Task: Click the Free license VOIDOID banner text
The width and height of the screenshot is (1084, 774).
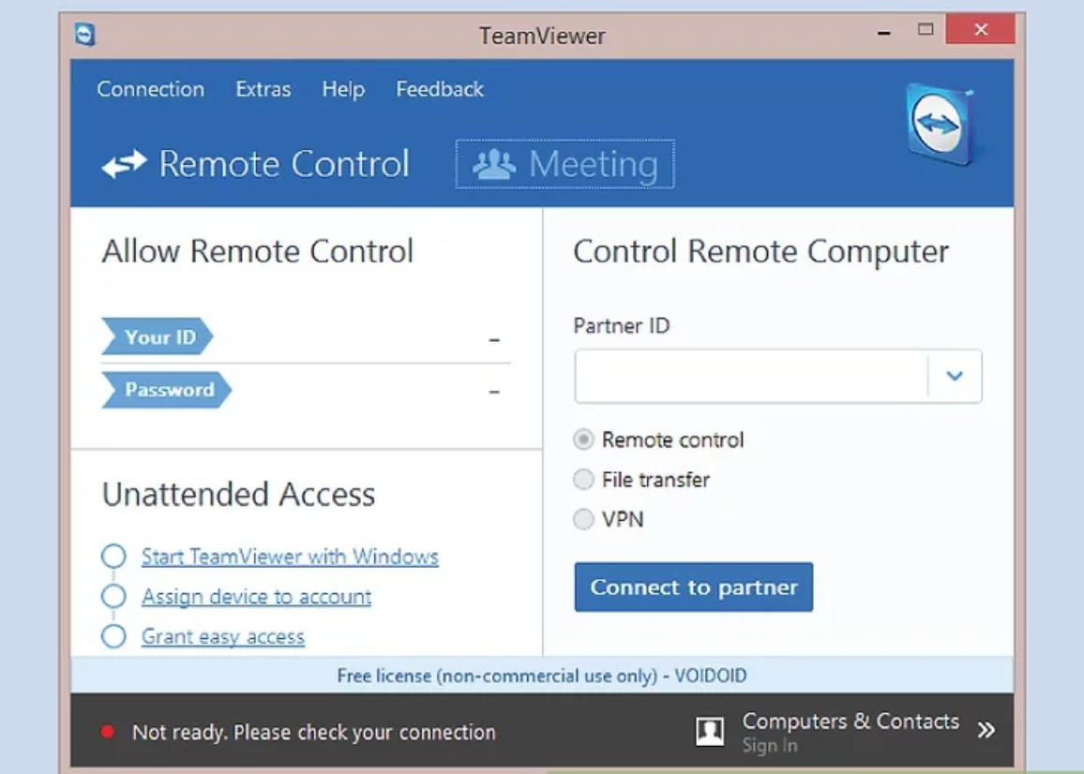Action: [542, 676]
